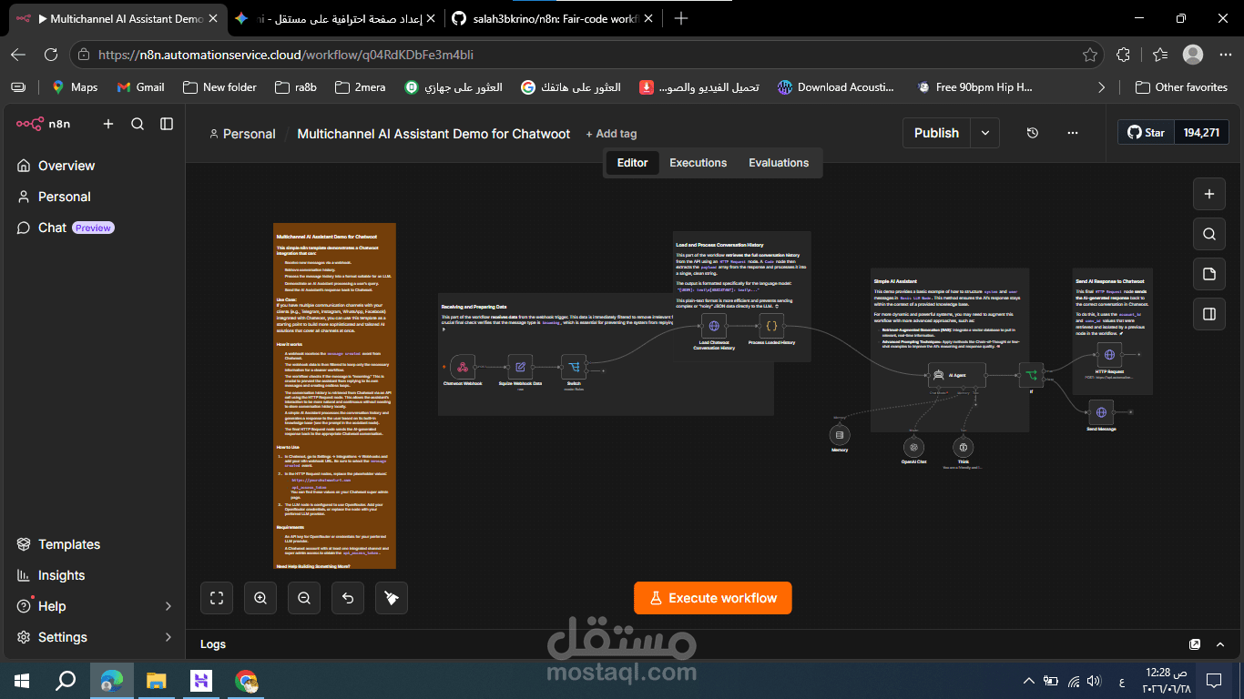
Task: Zoom out on the canvas
Action: [x=304, y=598]
